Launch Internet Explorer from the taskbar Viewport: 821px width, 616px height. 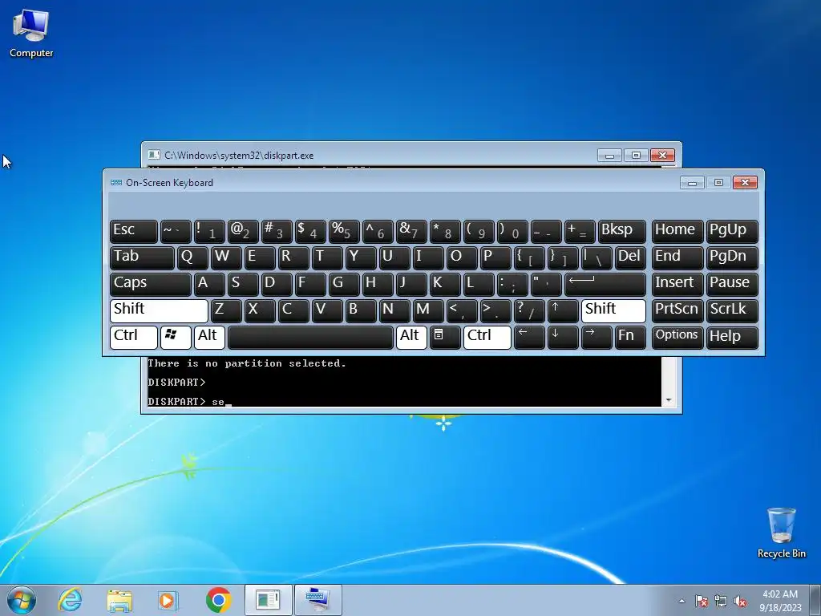71,600
